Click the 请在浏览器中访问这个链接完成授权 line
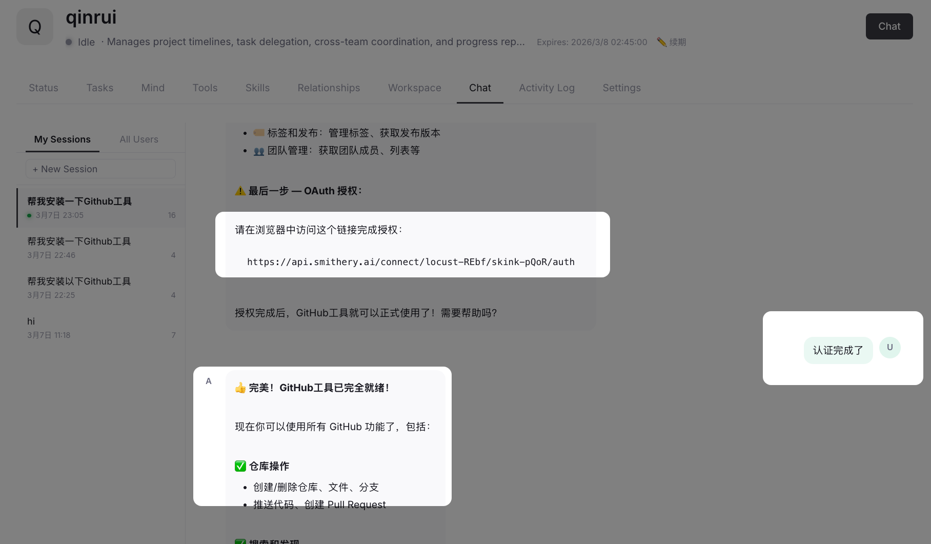This screenshot has height=544, width=931. [318, 230]
